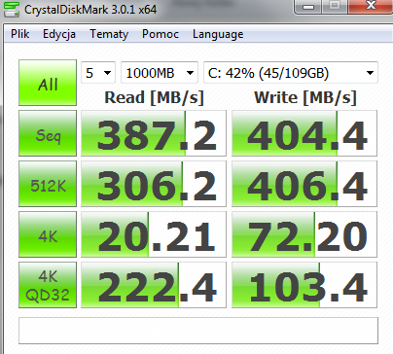
Task: Start the 512K benchmark test
Action: click(48, 184)
